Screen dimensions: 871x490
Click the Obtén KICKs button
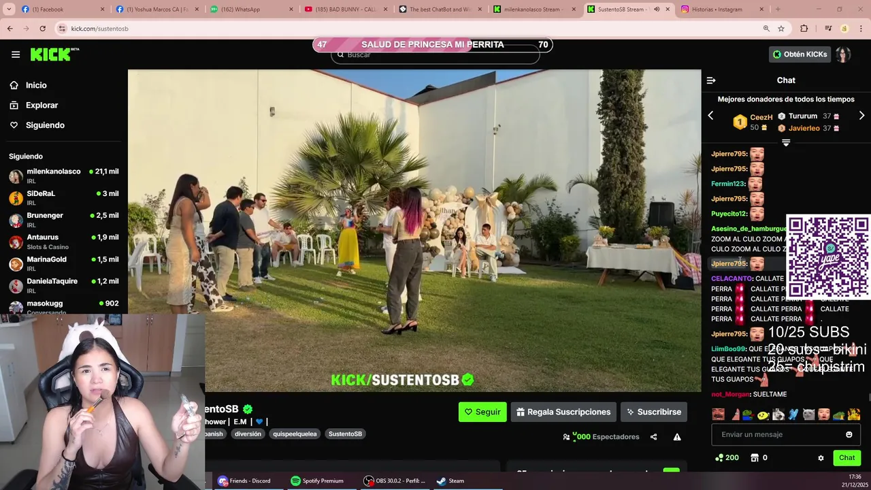click(x=800, y=54)
